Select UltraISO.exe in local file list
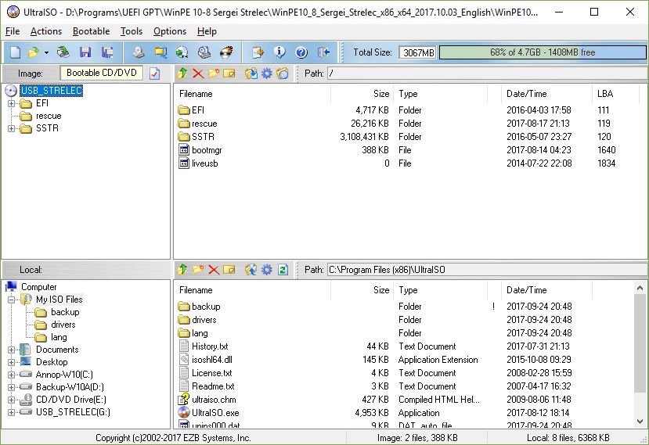 click(215, 413)
